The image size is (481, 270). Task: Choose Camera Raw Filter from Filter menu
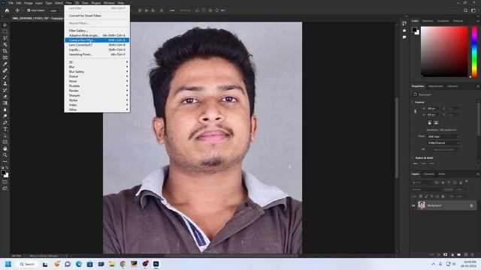coord(97,40)
